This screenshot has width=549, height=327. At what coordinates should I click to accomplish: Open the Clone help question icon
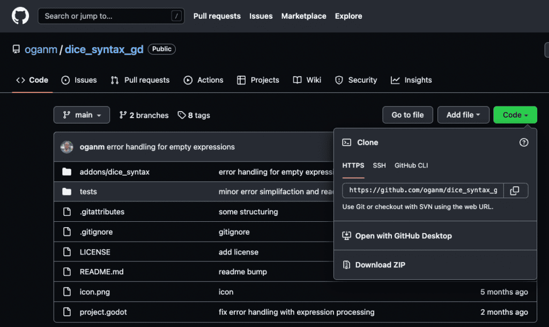[523, 142]
